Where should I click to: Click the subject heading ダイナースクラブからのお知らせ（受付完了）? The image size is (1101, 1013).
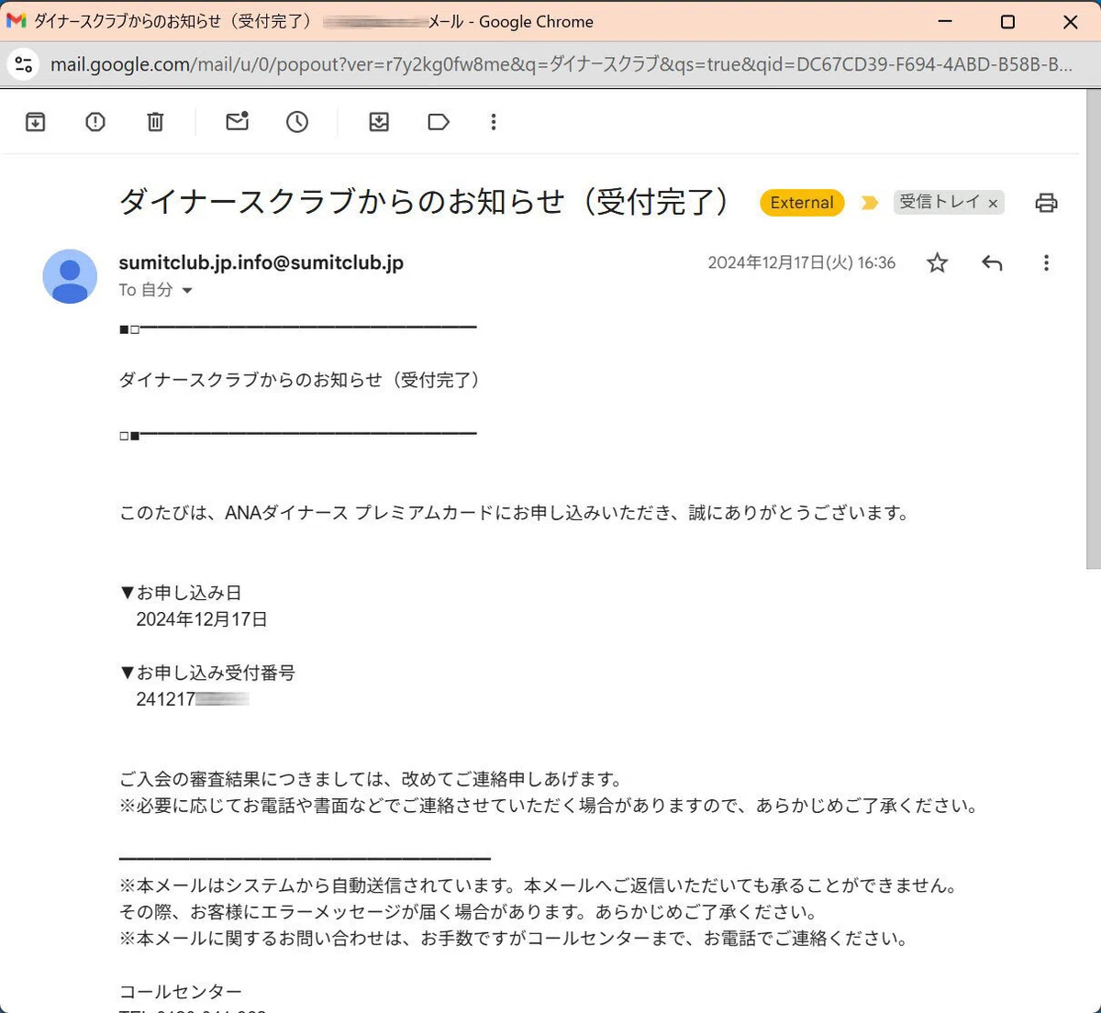tap(425, 201)
